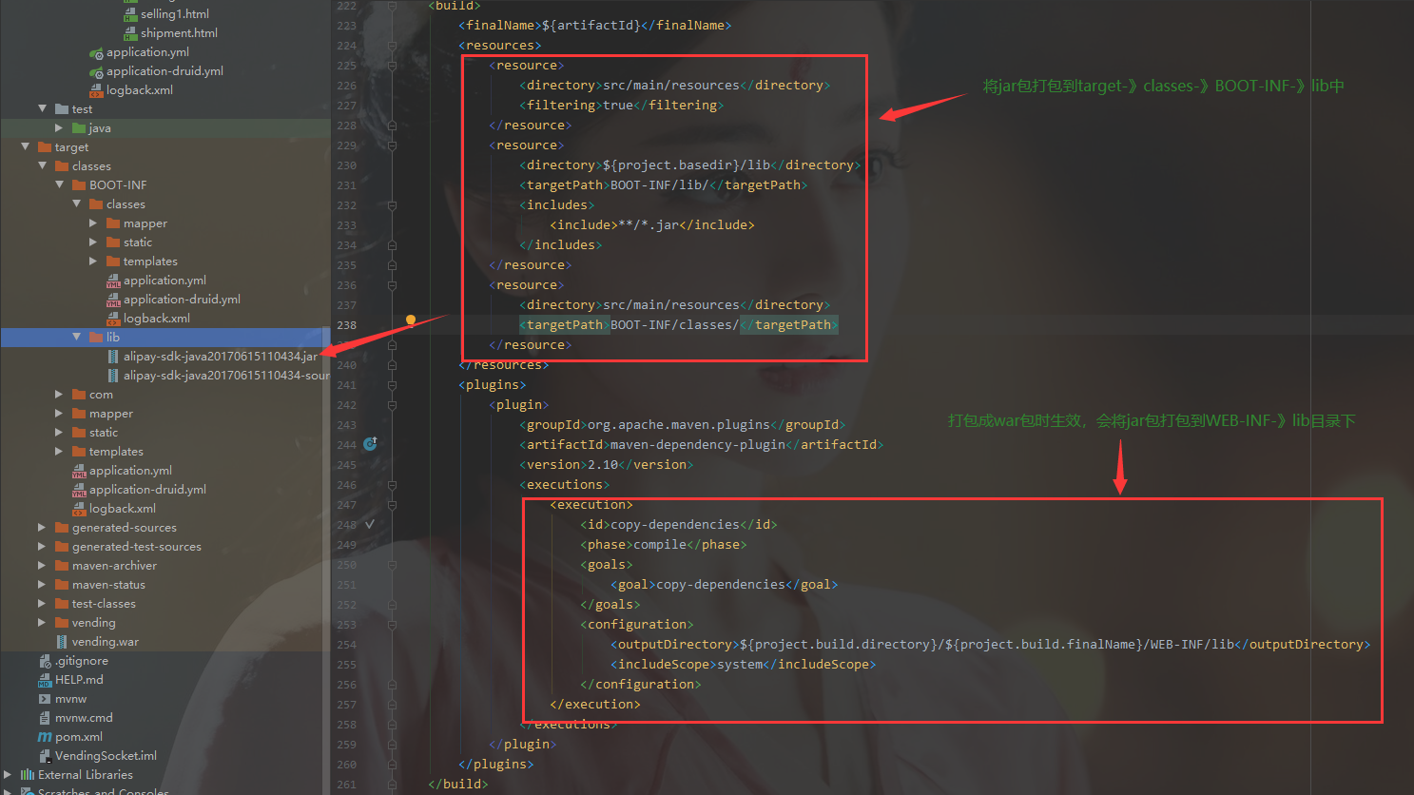Screen dimensions: 1414x795
Task: Click the editor's vertical scrollbar track
Action: [x=1408, y=380]
